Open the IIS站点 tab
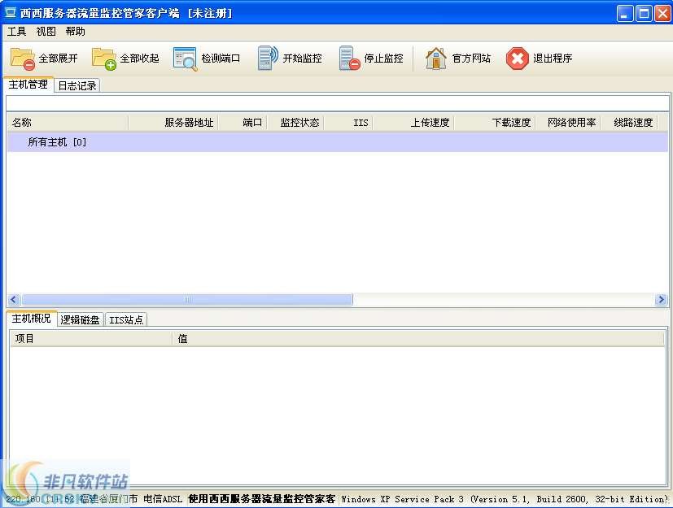Screen dimensions: 673x508 pyautogui.click(x=126, y=319)
